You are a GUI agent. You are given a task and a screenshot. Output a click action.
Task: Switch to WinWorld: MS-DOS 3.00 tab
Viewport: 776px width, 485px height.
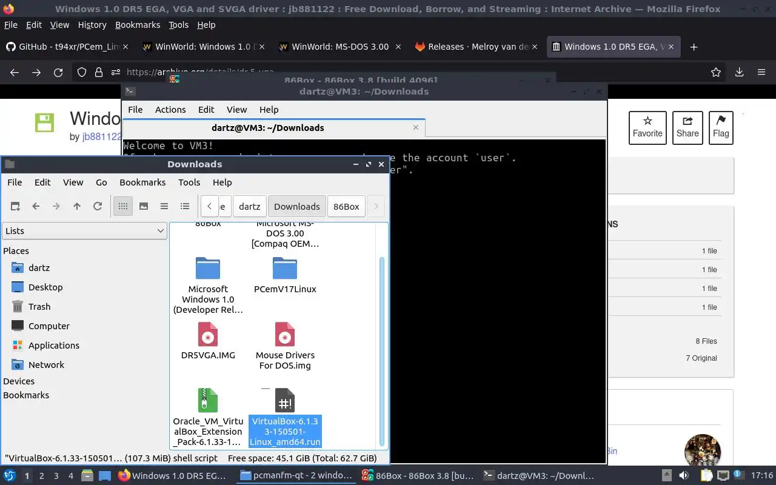(x=340, y=47)
